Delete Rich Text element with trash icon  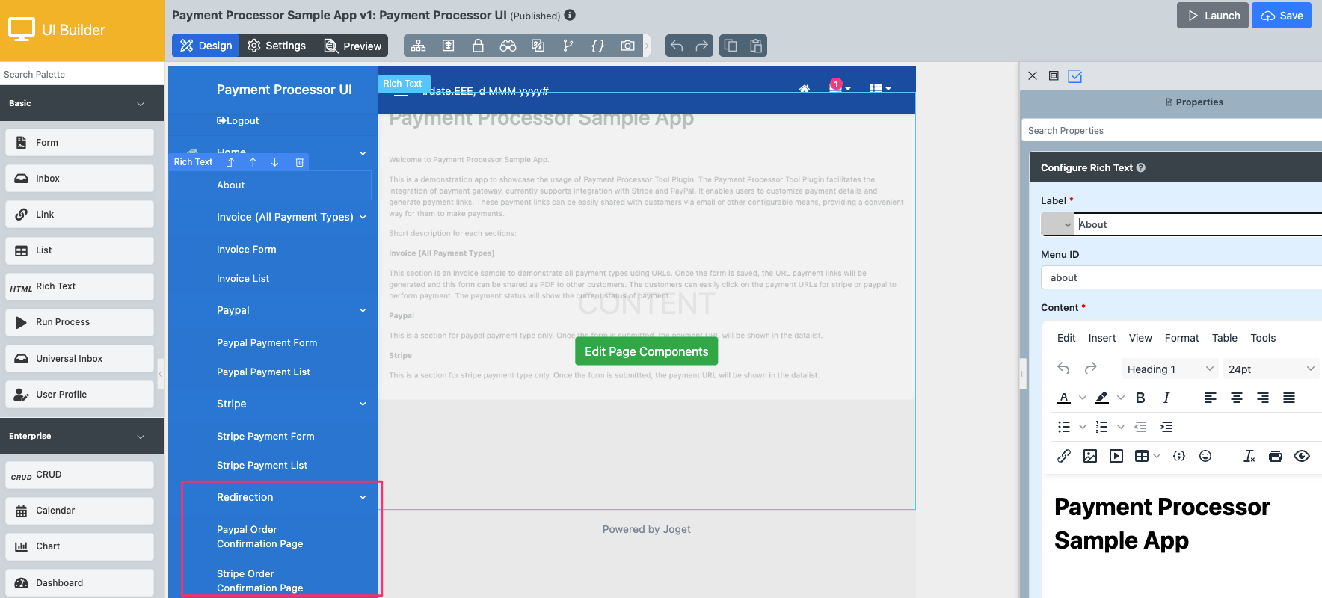click(299, 162)
